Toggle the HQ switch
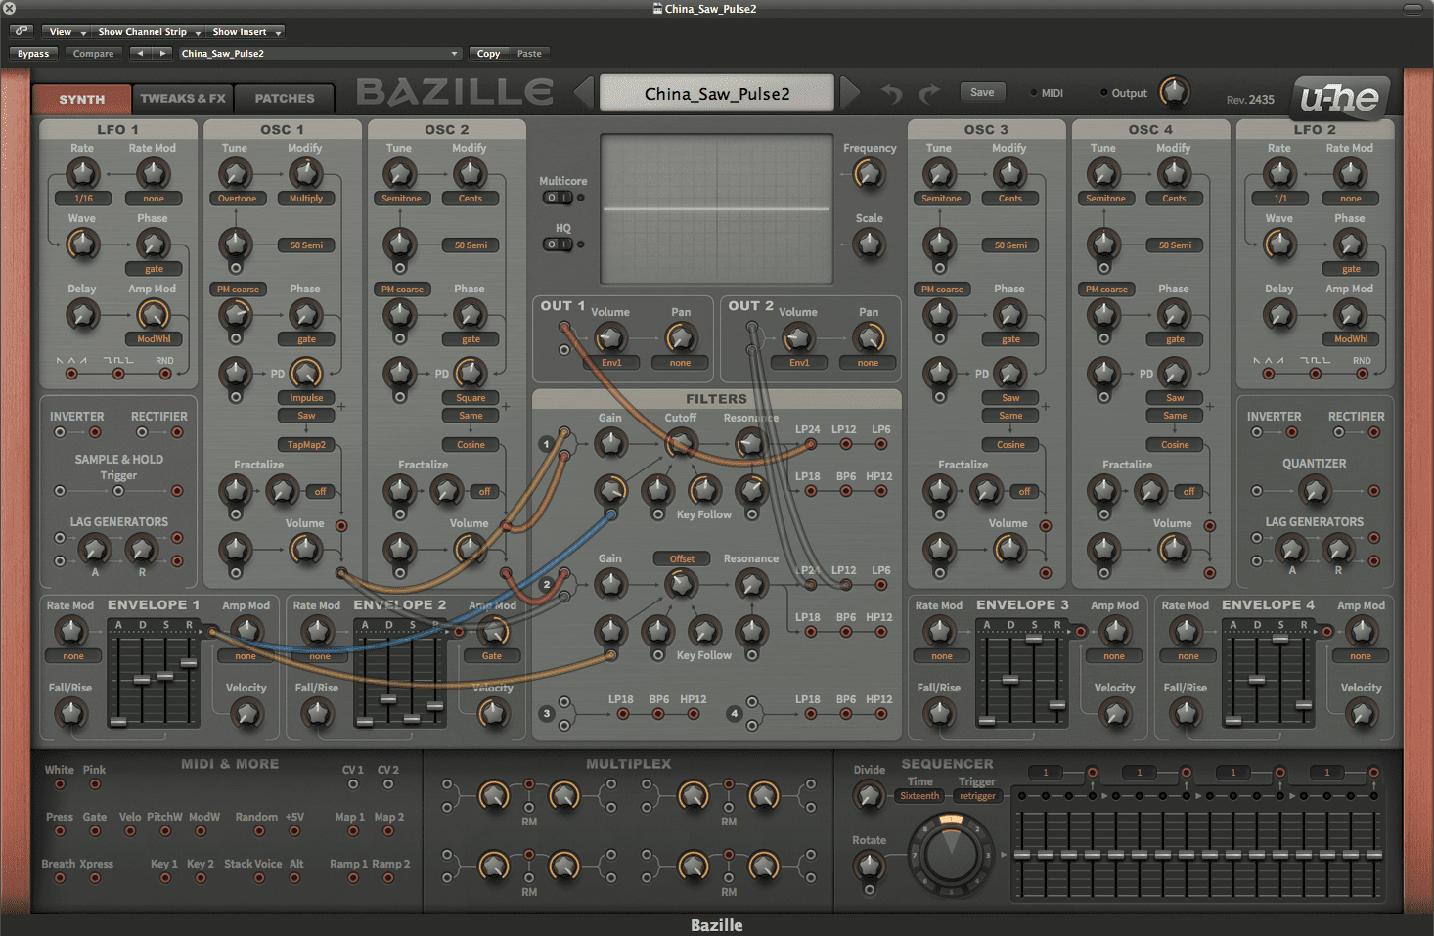This screenshot has width=1434, height=936. tap(558, 245)
